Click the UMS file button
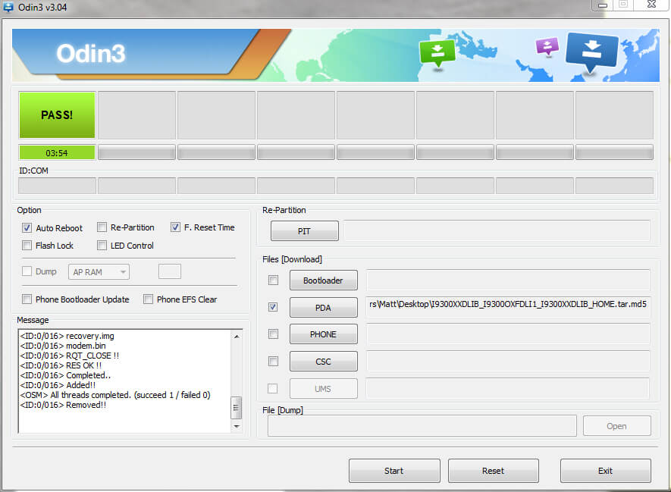This screenshot has height=492, width=671. pos(324,388)
